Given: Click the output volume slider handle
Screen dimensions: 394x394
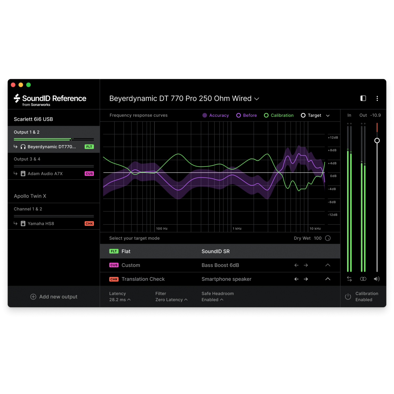Looking at the screenshot, I should click(377, 141).
